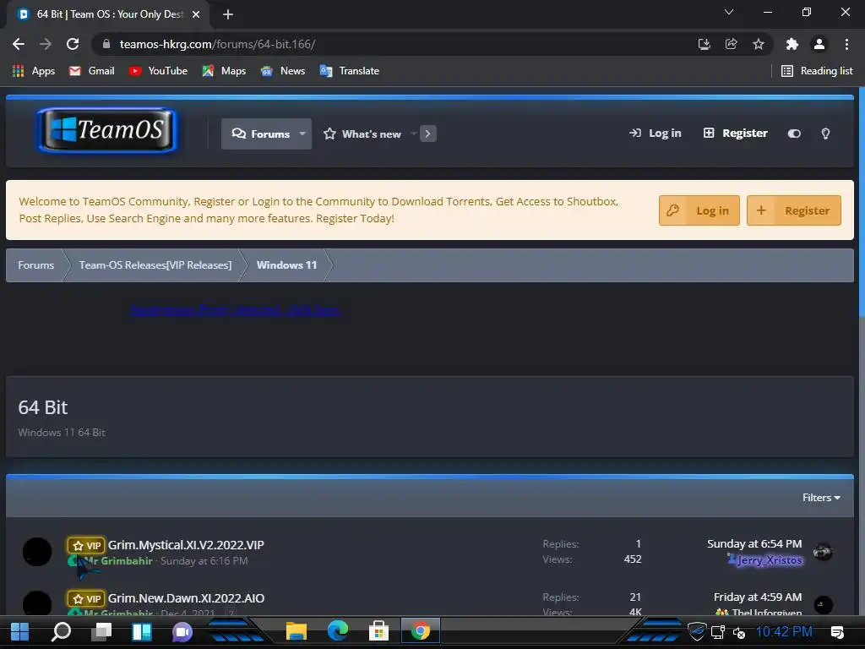Bookmark this page with star icon
Image resolution: width=865 pixels, height=649 pixels.
(759, 44)
